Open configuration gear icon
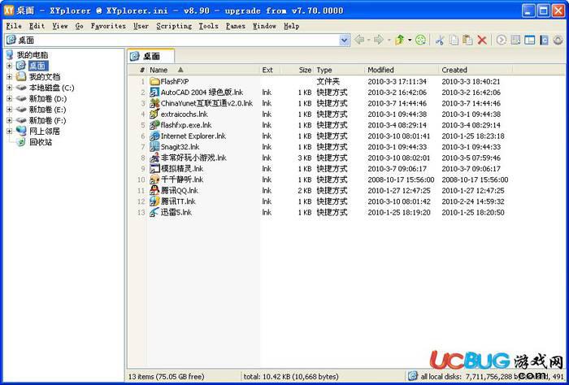Screen dimensions: 569x385 (x=558, y=40)
